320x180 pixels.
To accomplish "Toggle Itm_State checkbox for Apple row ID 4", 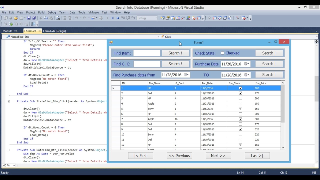I will (240, 103).
